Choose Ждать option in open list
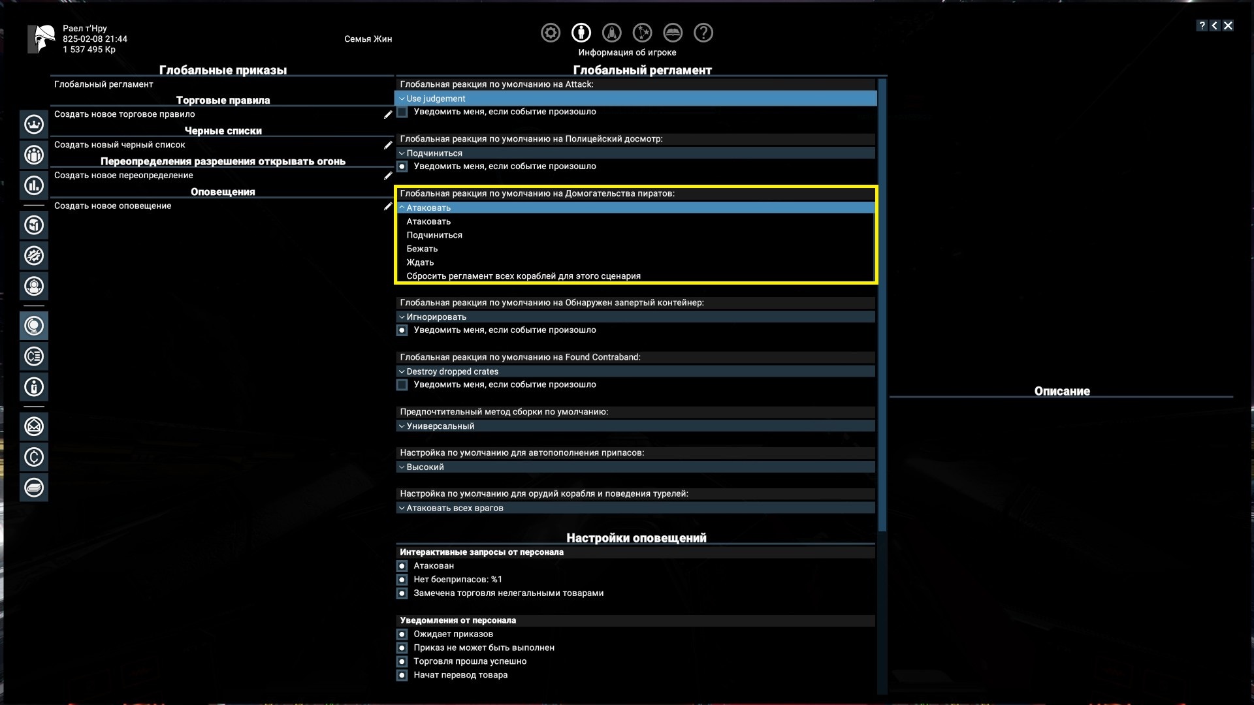This screenshot has height=705, width=1254. coord(635,262)
